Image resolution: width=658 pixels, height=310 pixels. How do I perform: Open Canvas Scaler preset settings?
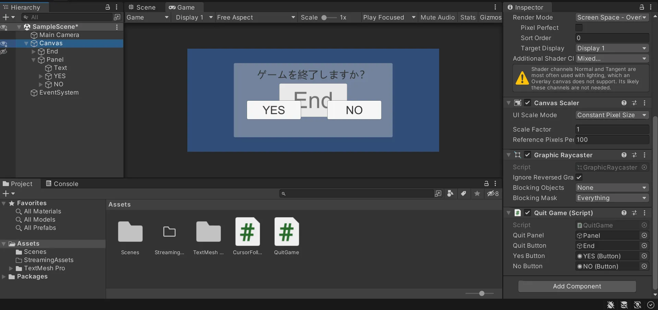click(x=634, y=103)
